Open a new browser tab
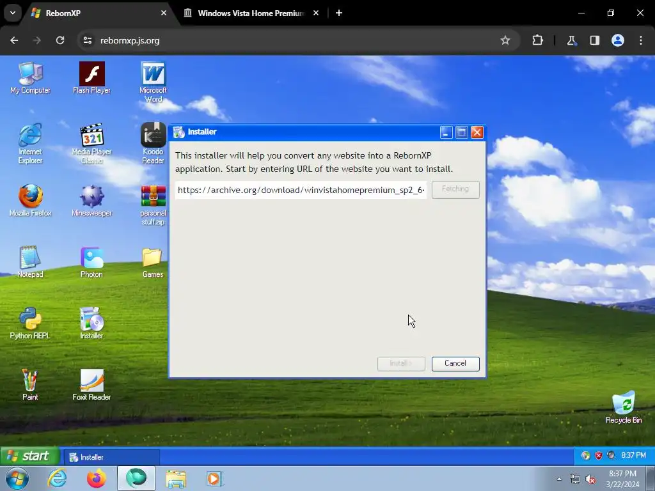 click(339, 13)
